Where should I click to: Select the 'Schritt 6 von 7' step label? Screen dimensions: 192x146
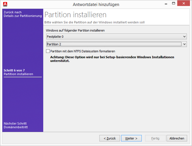tap(14, 70)
